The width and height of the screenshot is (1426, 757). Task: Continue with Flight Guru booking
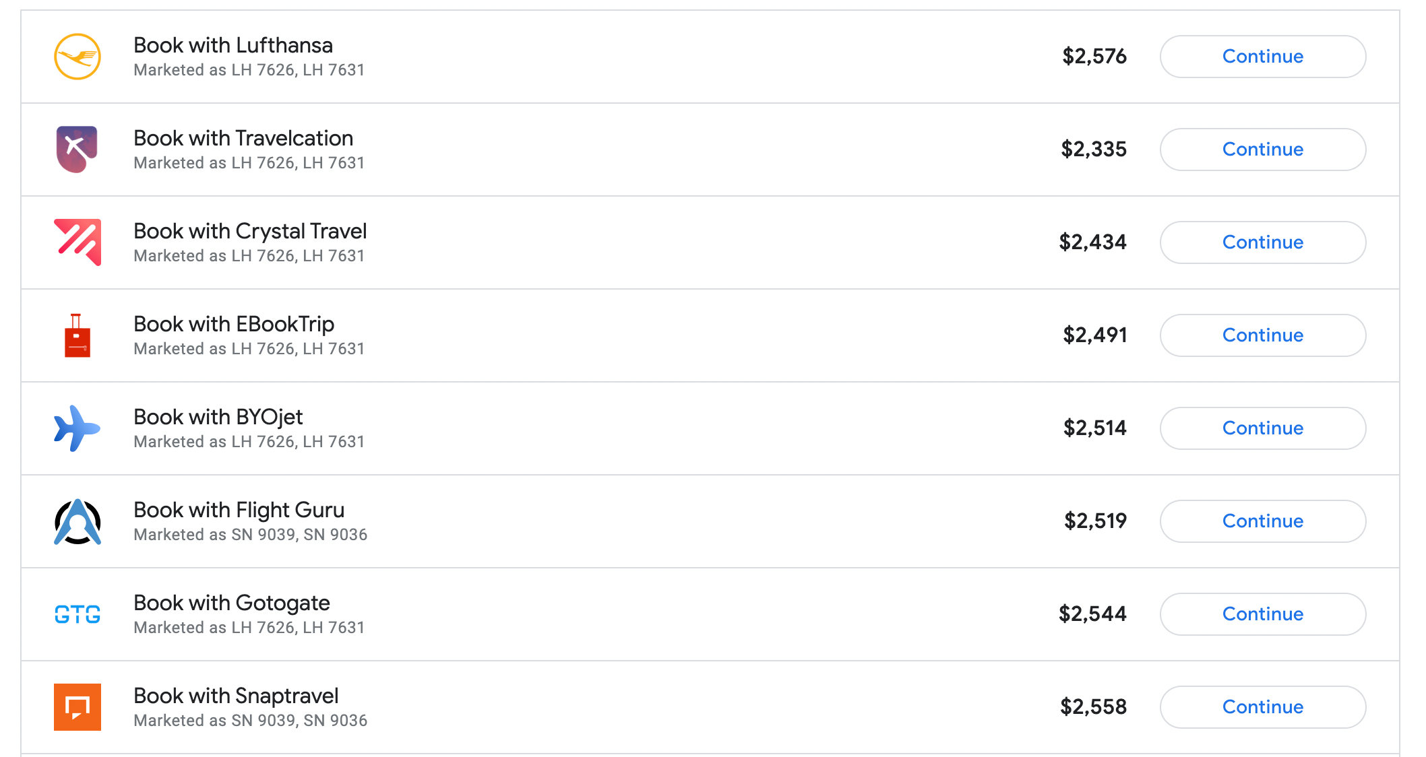tap(1262, 521)
